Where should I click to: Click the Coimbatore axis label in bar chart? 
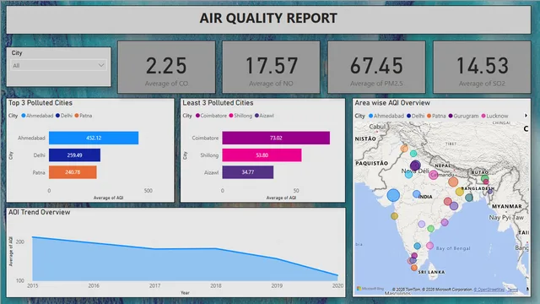[205, 138]
